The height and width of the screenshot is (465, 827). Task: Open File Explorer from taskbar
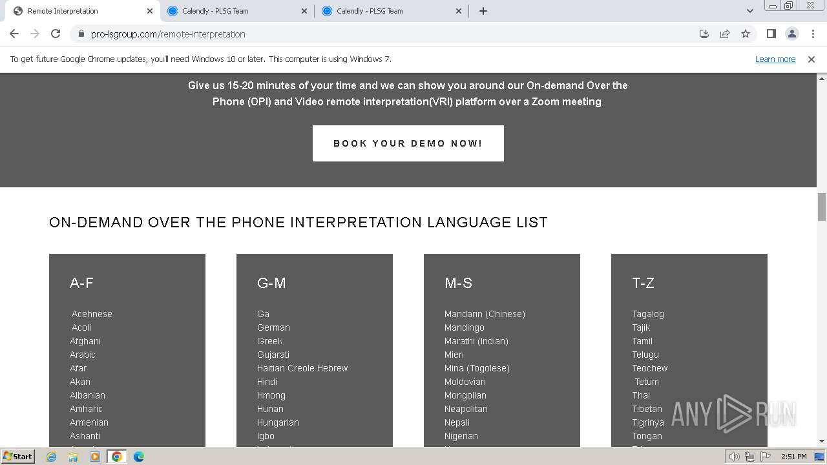(73, 457)
